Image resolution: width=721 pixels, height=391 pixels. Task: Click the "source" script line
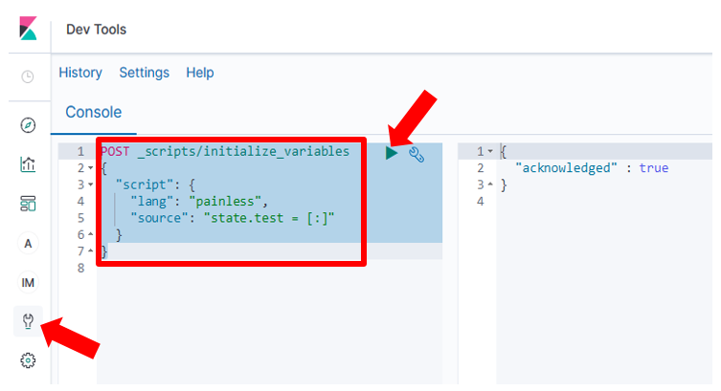pos(233,218)
